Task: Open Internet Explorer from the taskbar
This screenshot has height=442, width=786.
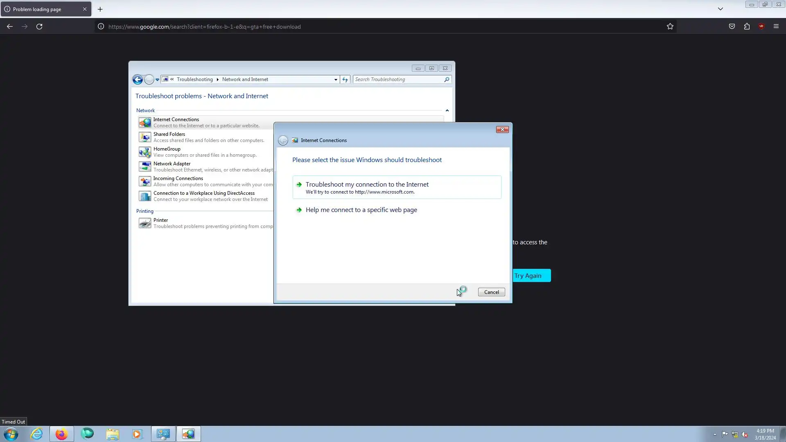Action: [36, 434]
